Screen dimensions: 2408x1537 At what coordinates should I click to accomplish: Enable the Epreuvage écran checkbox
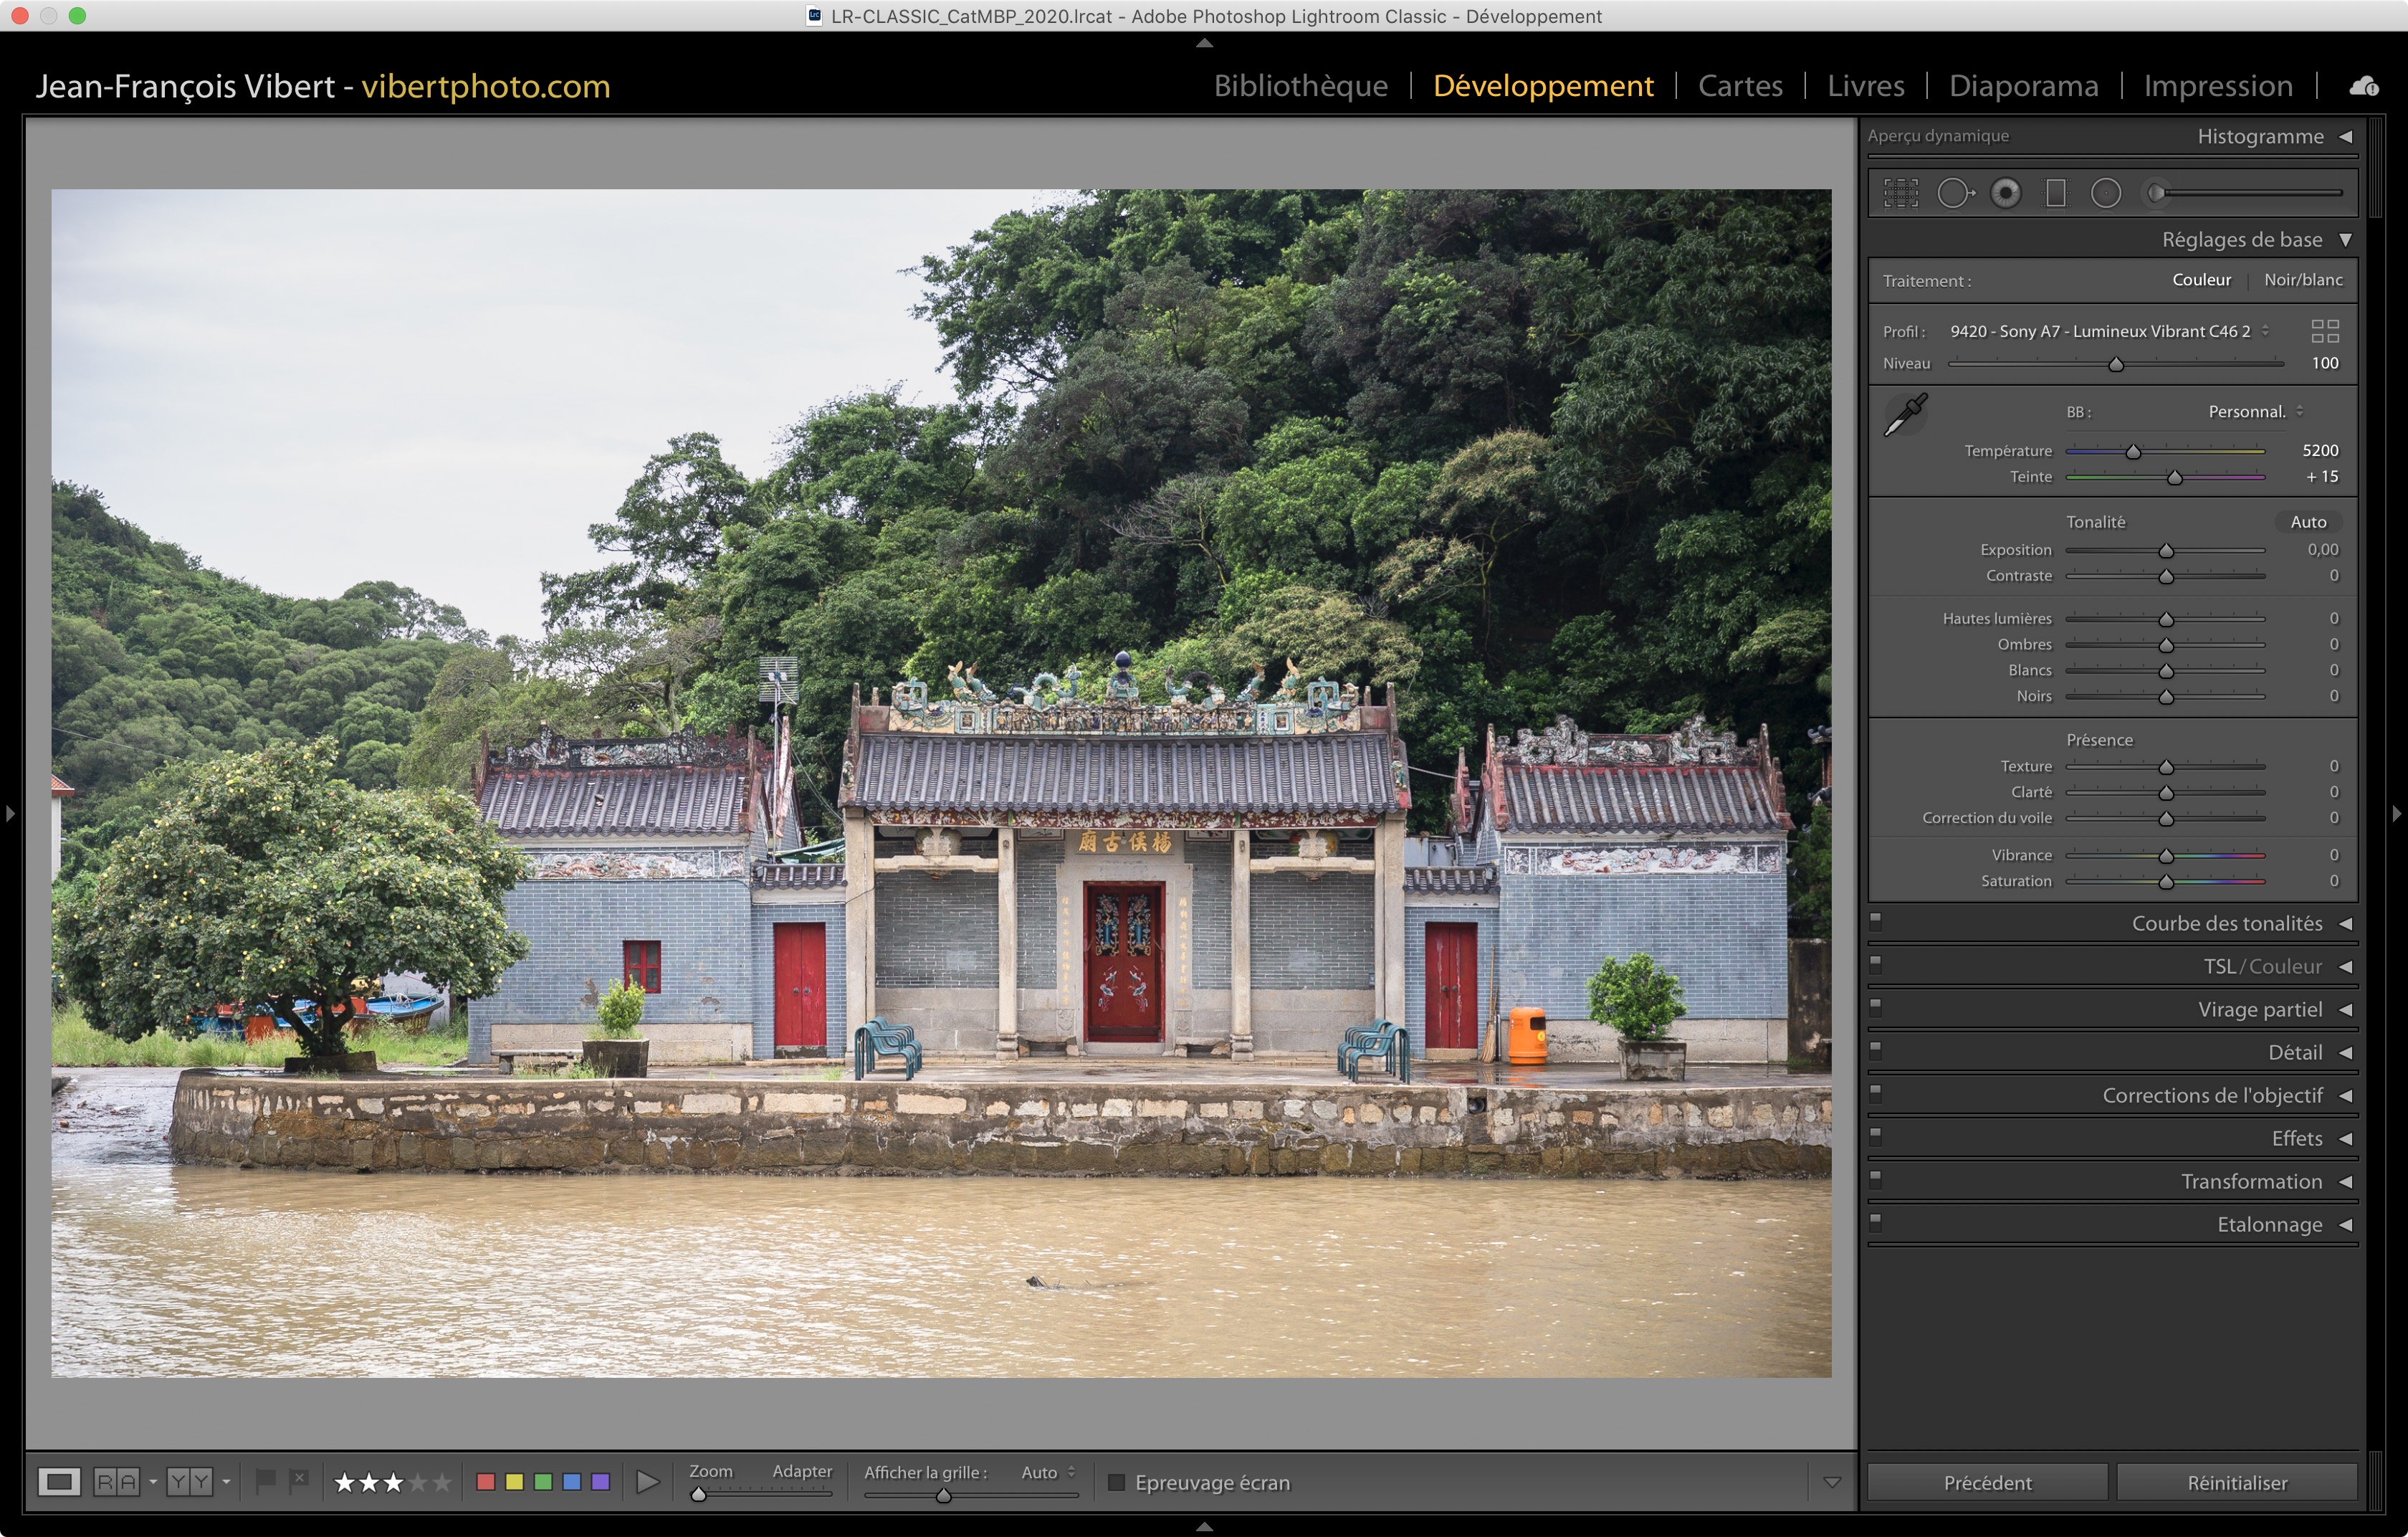1117,1482
